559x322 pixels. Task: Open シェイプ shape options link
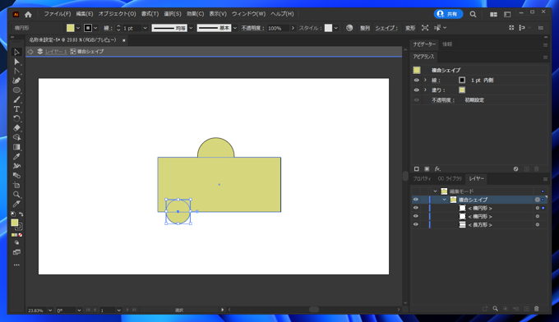[x=386, y=28]
